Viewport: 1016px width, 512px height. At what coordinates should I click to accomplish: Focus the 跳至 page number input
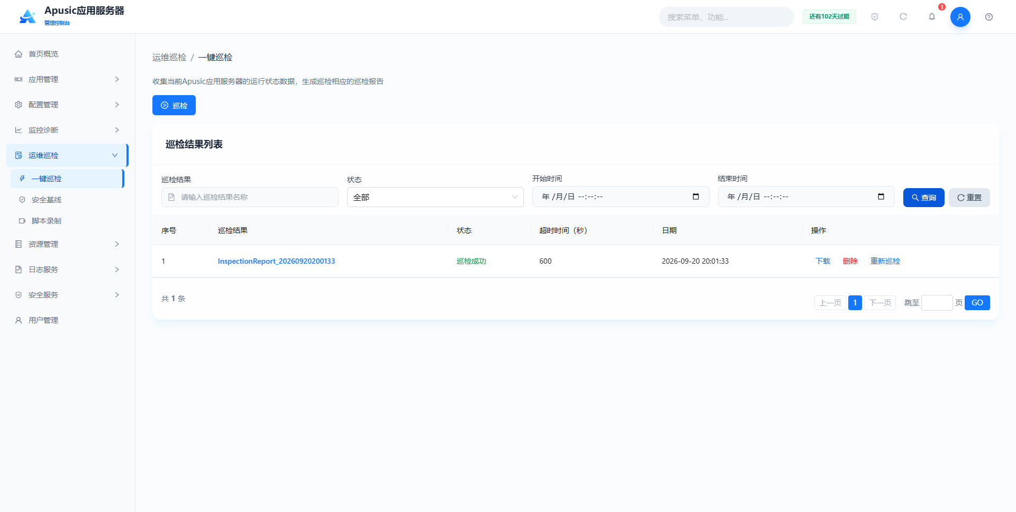[x=937, y=303]
